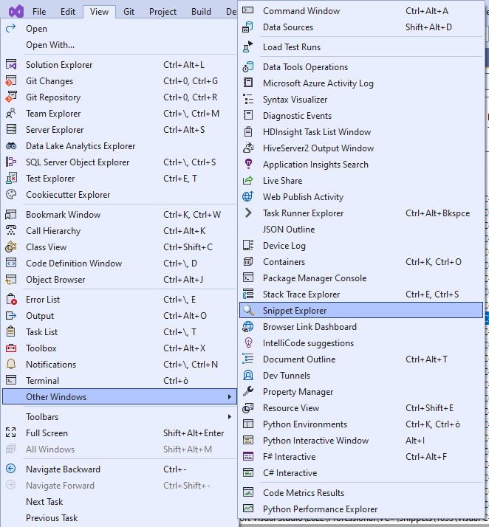Click the Test Explorer flask icon

(11, 178)
